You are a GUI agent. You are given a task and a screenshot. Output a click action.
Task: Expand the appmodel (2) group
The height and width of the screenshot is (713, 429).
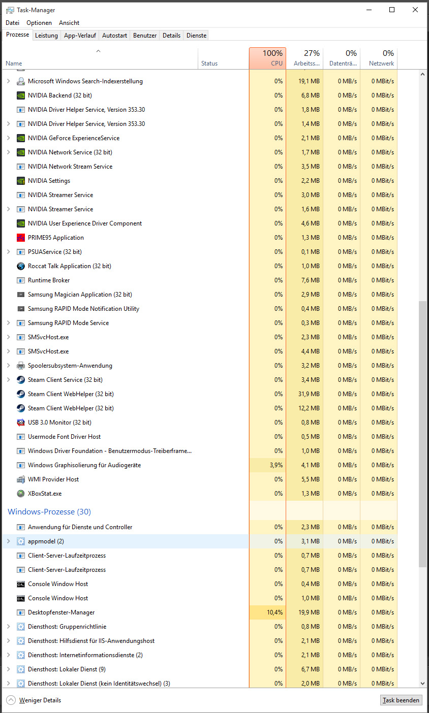(x=8, y=541)
